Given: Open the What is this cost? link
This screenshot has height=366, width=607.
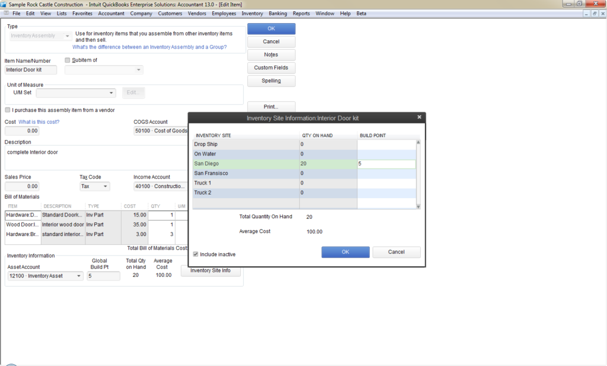Looking at the screenshot, I should pos(39,122).
